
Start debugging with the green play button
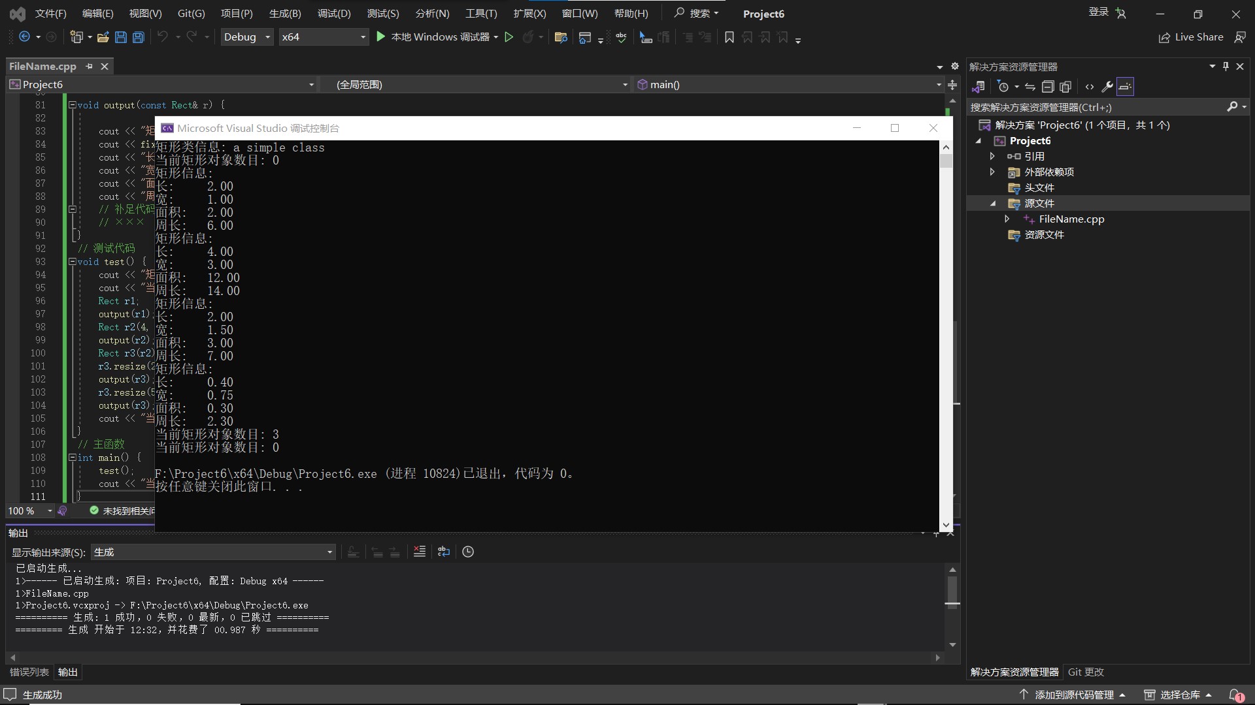(x=381, y=37)
